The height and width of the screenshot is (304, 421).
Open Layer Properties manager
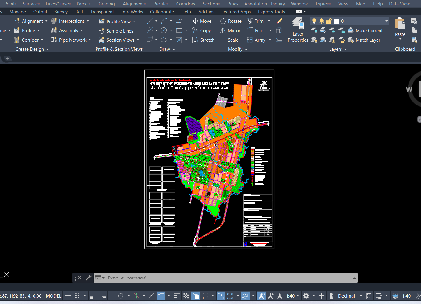pos(298,30)
